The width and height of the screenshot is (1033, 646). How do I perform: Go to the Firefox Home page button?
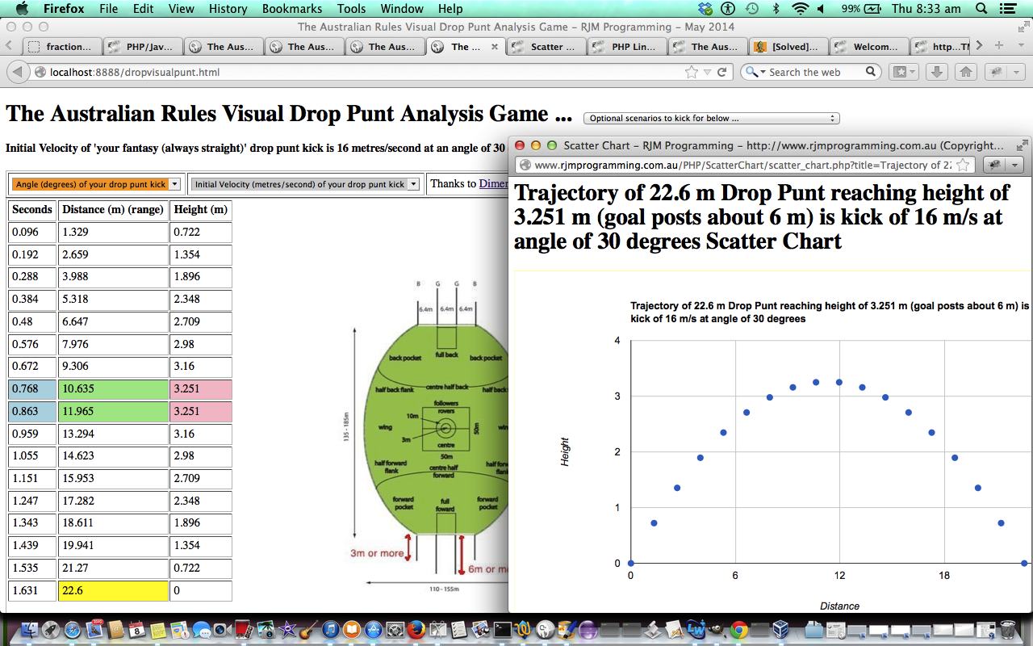pyautogui.click(x=965, y=72)
